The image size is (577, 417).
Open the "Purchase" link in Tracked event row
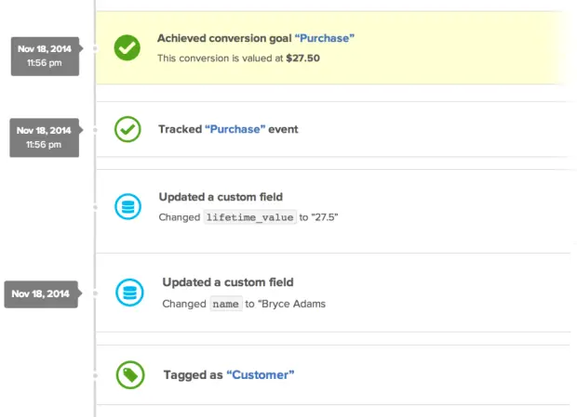tap(234, 129)
